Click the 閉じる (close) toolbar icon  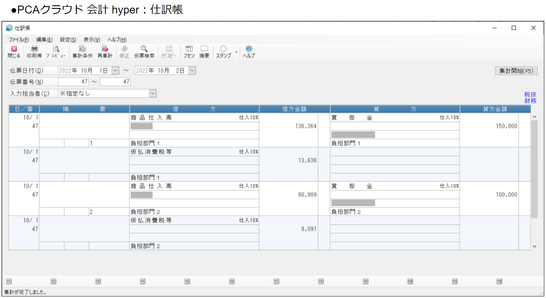pyautogui.click(x=14, y=52)
